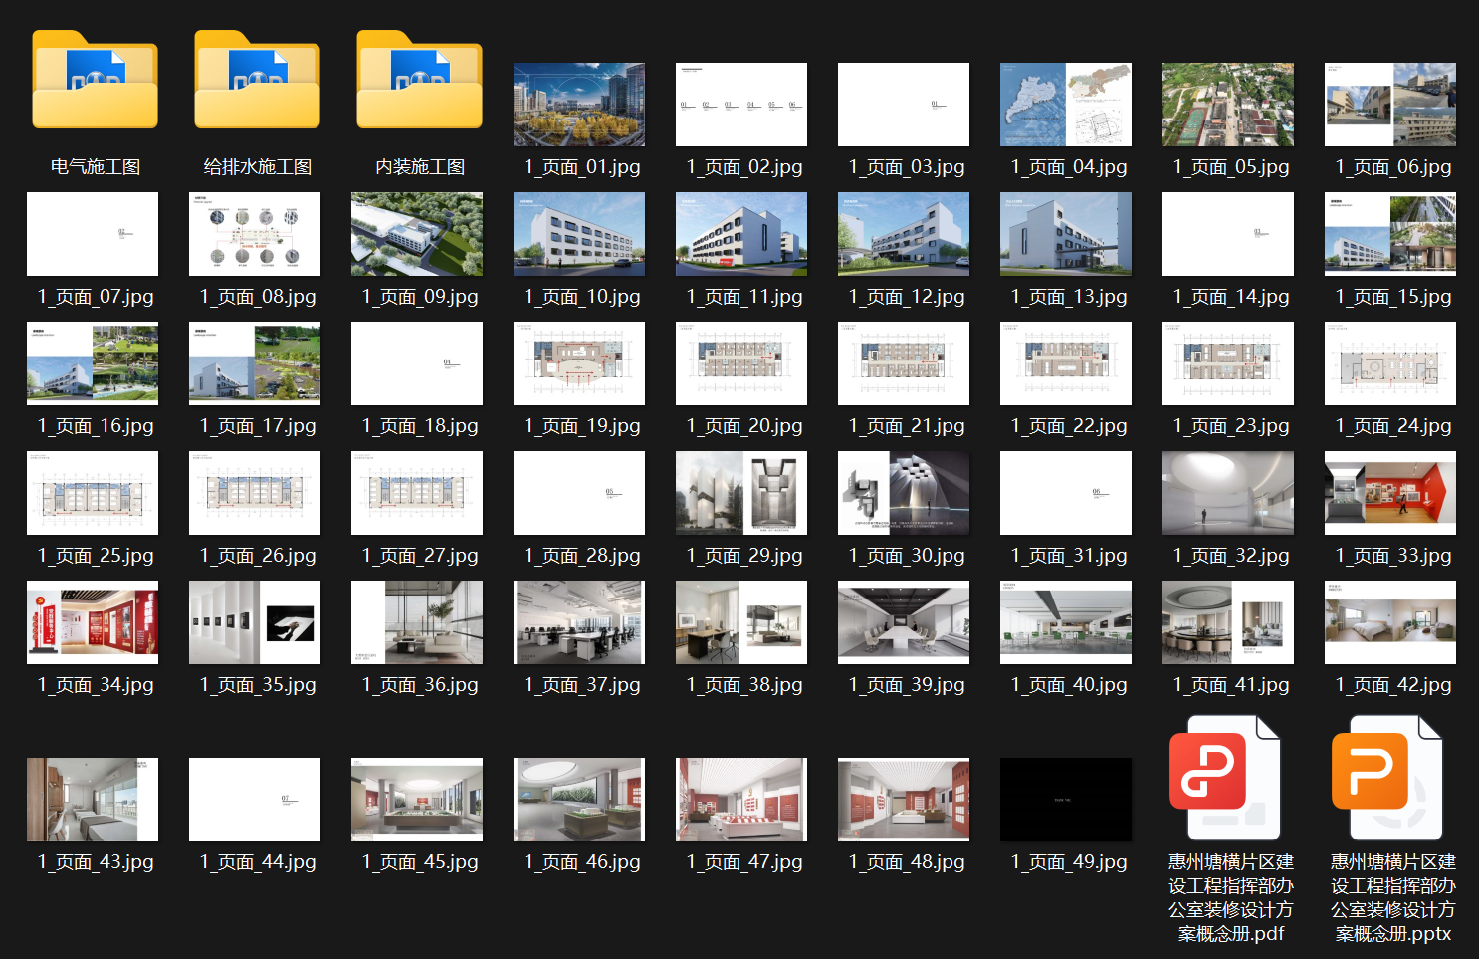Click file name 1_页面_02.jpg

pos(744,167)
